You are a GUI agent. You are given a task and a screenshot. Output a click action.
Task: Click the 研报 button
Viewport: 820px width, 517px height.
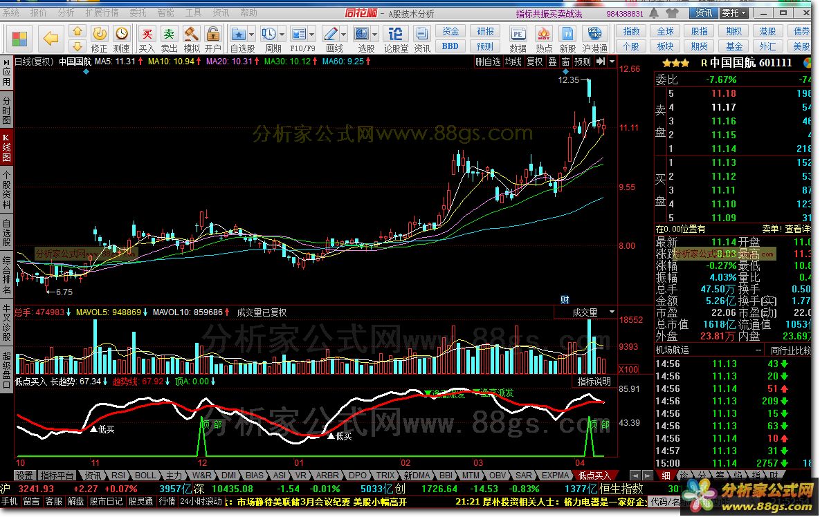(485, 32)
